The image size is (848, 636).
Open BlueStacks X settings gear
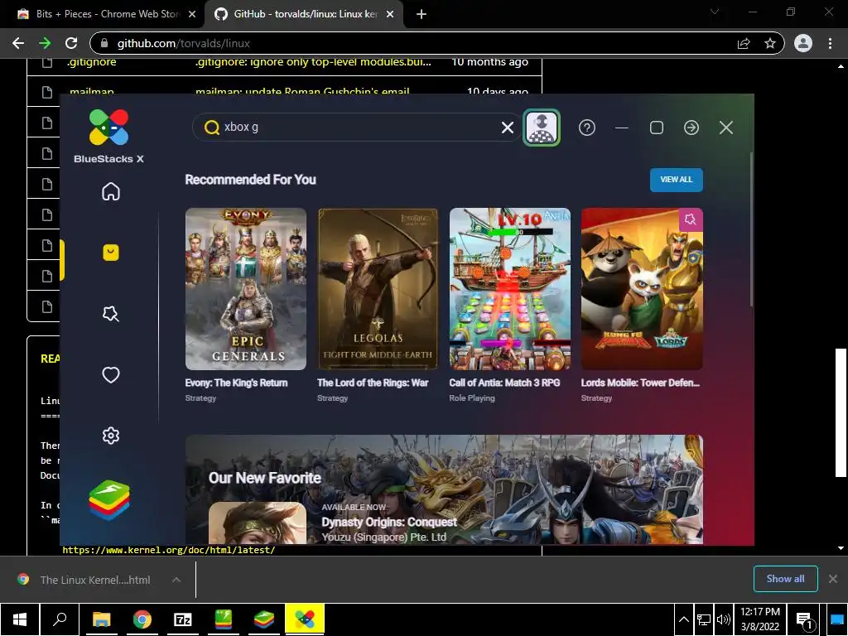click(111, 436)
